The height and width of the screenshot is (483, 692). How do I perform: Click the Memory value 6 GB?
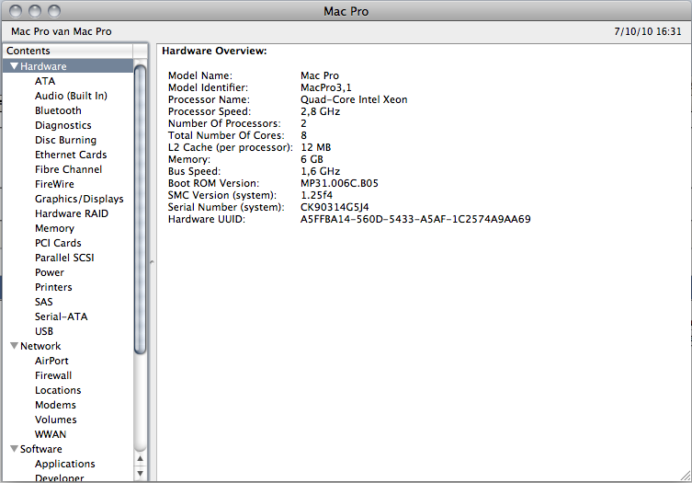[312, 159]
